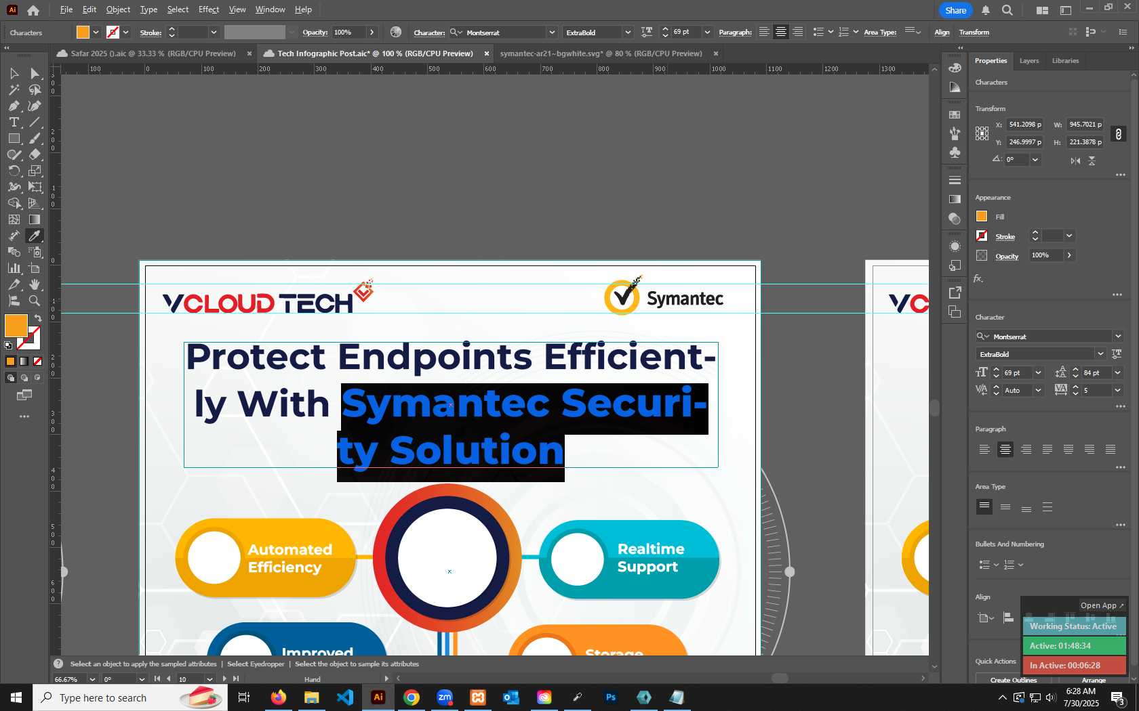Click the fx effects button
The height and width of the screenshot is (711, 1139).
click(x=978, y=278)
